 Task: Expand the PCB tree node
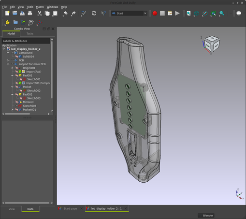pos(8,60)
